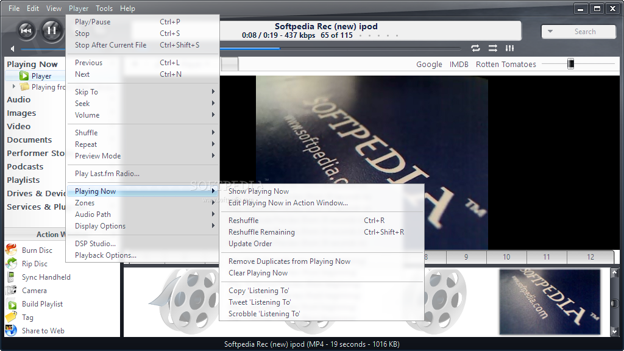This screenshot has height=351, width=624.
Task: Open the Tools menu
Action: pyautogui.click(x=104, y=9)
